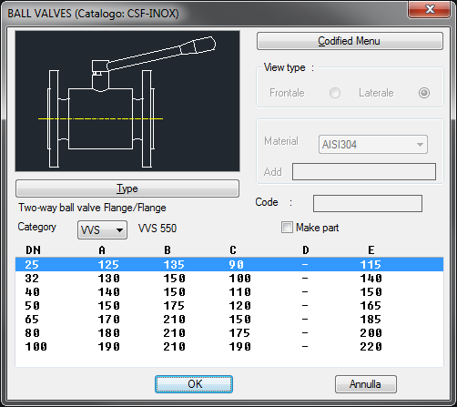Close the Ball Valves dialog
The width and height of the screenshot is (457, 407).
pos(429,9)
